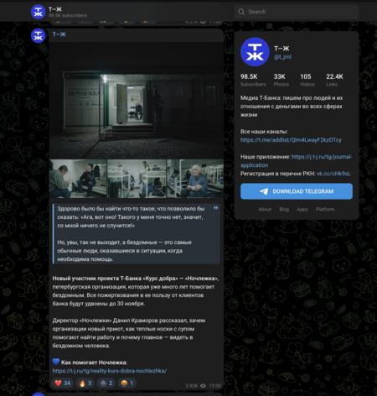Click the paper plane icon on download button
This screenshot has width=377, height=396.
(264, 191)
